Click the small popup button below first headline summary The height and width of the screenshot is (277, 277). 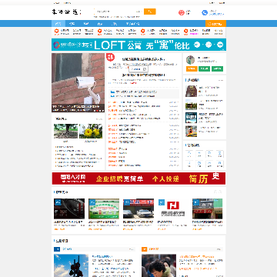[138, 69]
